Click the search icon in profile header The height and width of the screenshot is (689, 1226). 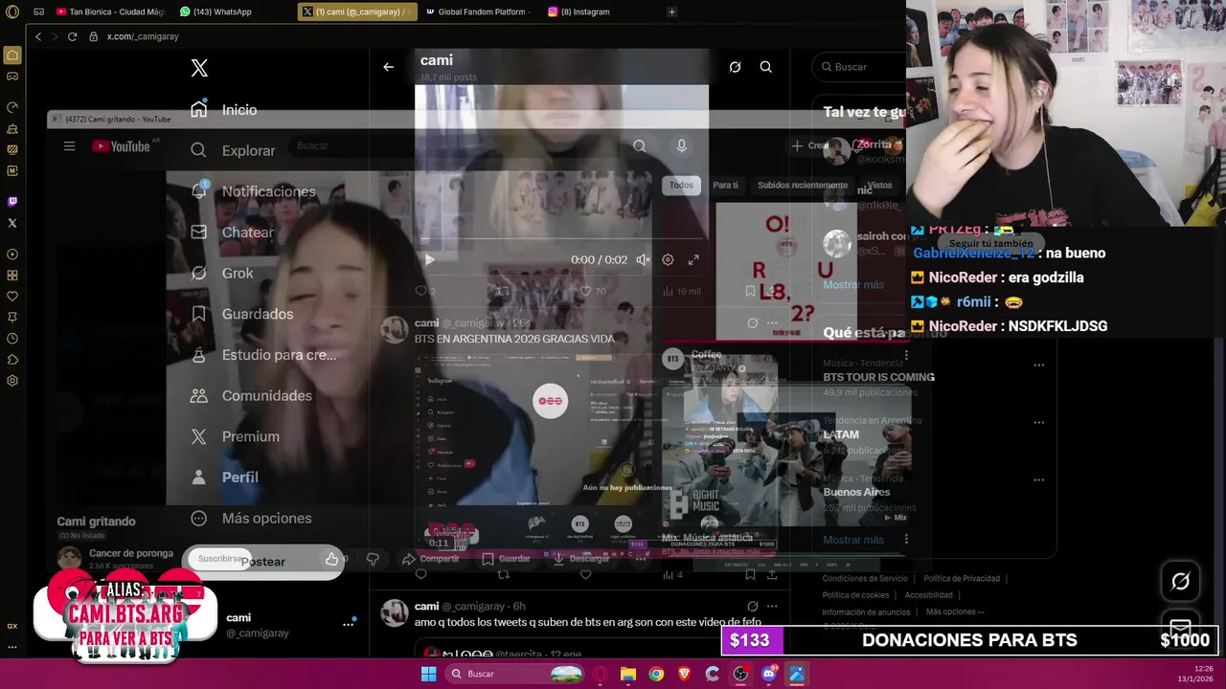pyautogui.click(x=766, y=67)
